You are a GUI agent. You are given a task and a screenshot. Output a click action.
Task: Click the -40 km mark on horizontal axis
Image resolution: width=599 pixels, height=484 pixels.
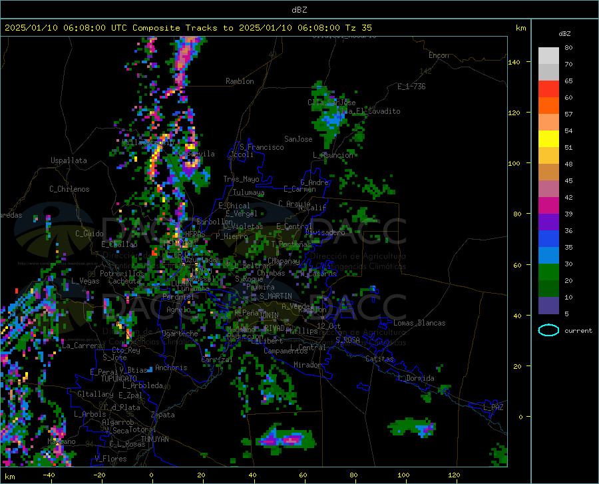click(x=49, y=475)
